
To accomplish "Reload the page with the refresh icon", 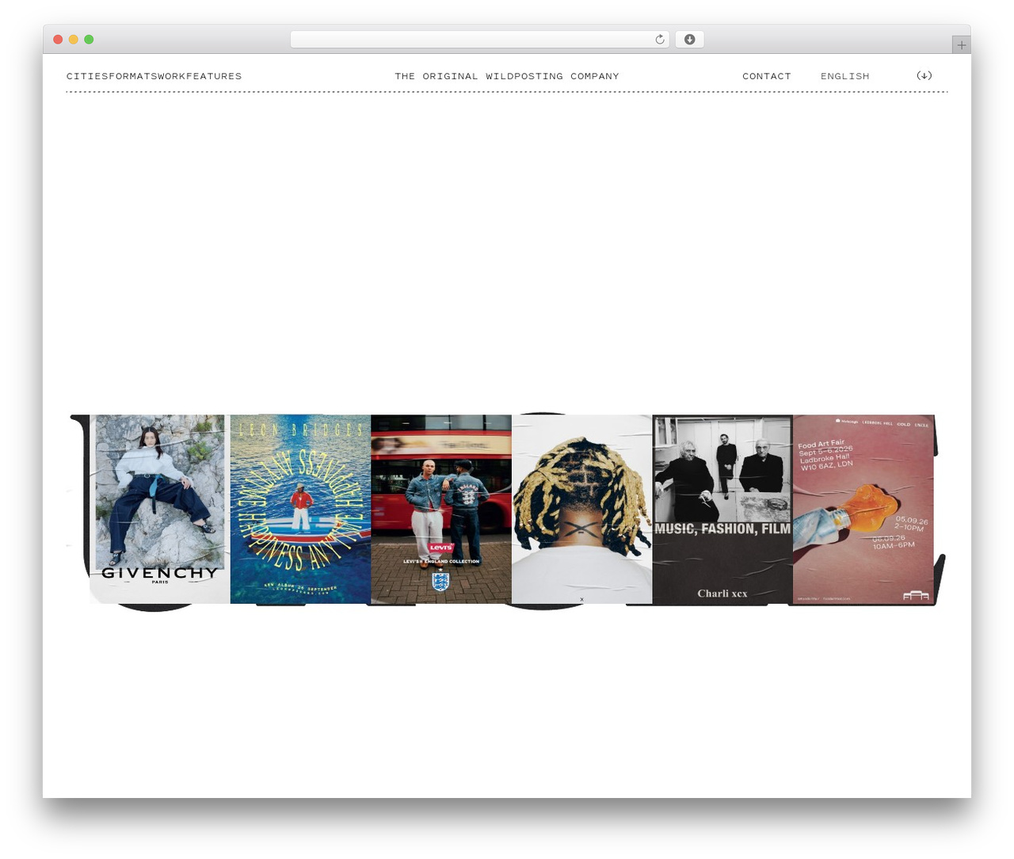I will point(659,40).
